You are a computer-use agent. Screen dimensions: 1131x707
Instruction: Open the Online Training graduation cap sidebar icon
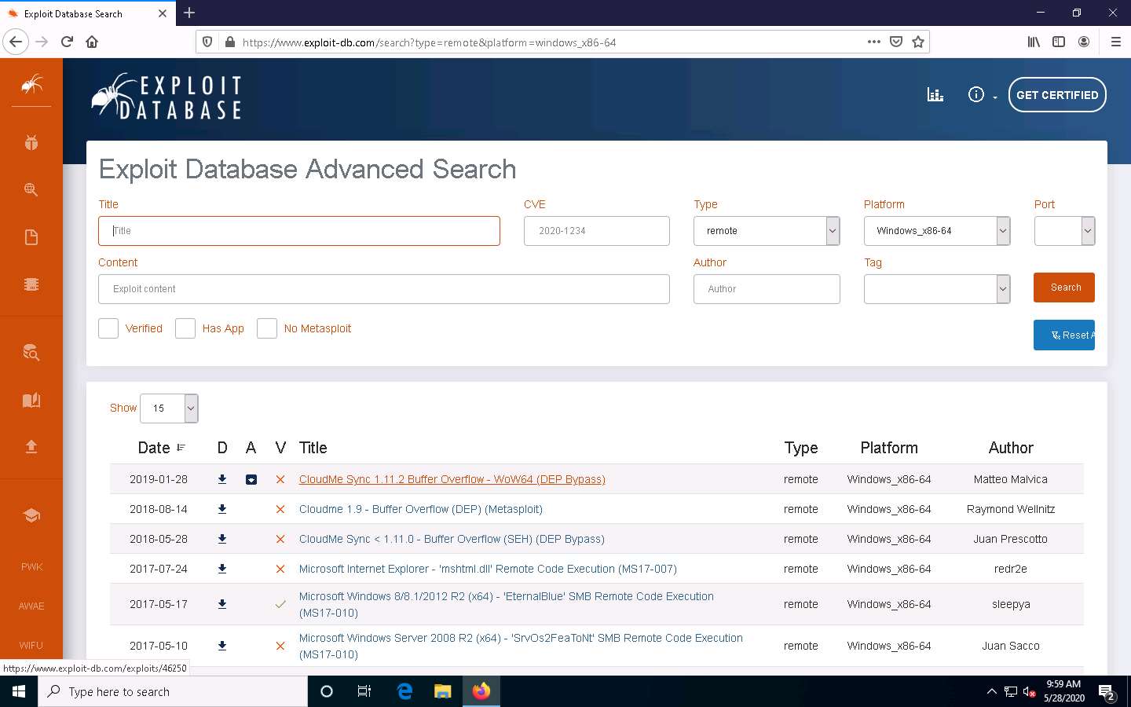pyautogui.click(x=31, y=515)
